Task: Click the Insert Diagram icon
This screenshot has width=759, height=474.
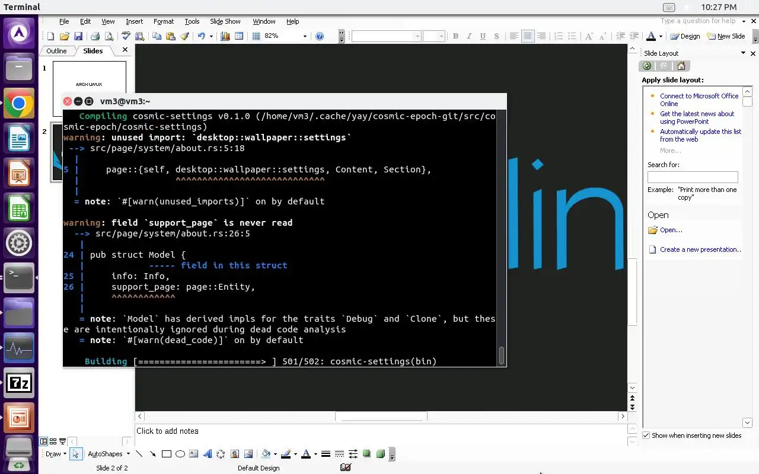Action: click(x=221, y=454)
